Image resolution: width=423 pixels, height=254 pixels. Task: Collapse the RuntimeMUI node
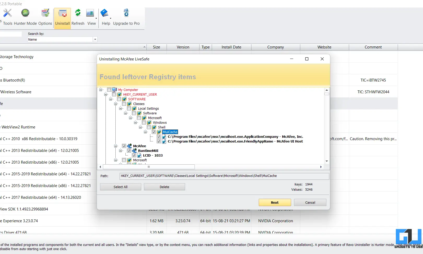(x=120, y=151)
